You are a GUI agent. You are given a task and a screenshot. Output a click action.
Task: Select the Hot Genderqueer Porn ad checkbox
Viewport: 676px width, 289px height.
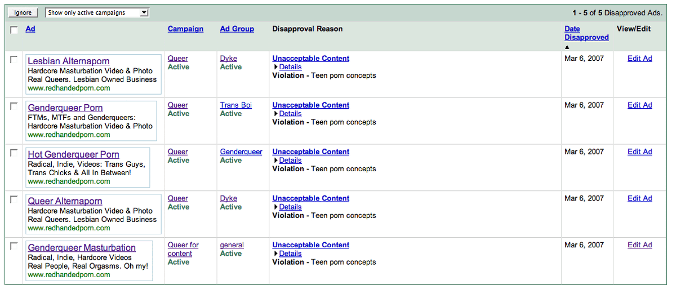(x=14, y=153)
